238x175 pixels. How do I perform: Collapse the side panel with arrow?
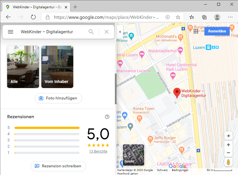(120, 32)
